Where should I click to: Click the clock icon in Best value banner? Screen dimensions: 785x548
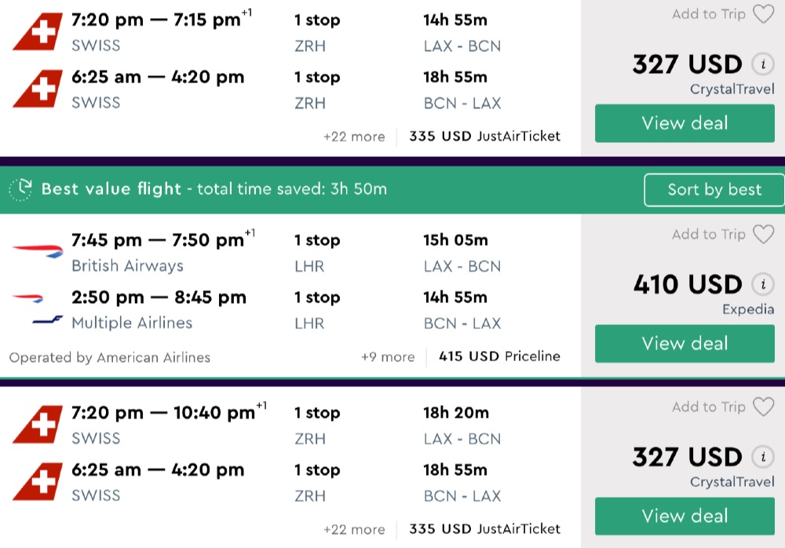pos(21,188)
